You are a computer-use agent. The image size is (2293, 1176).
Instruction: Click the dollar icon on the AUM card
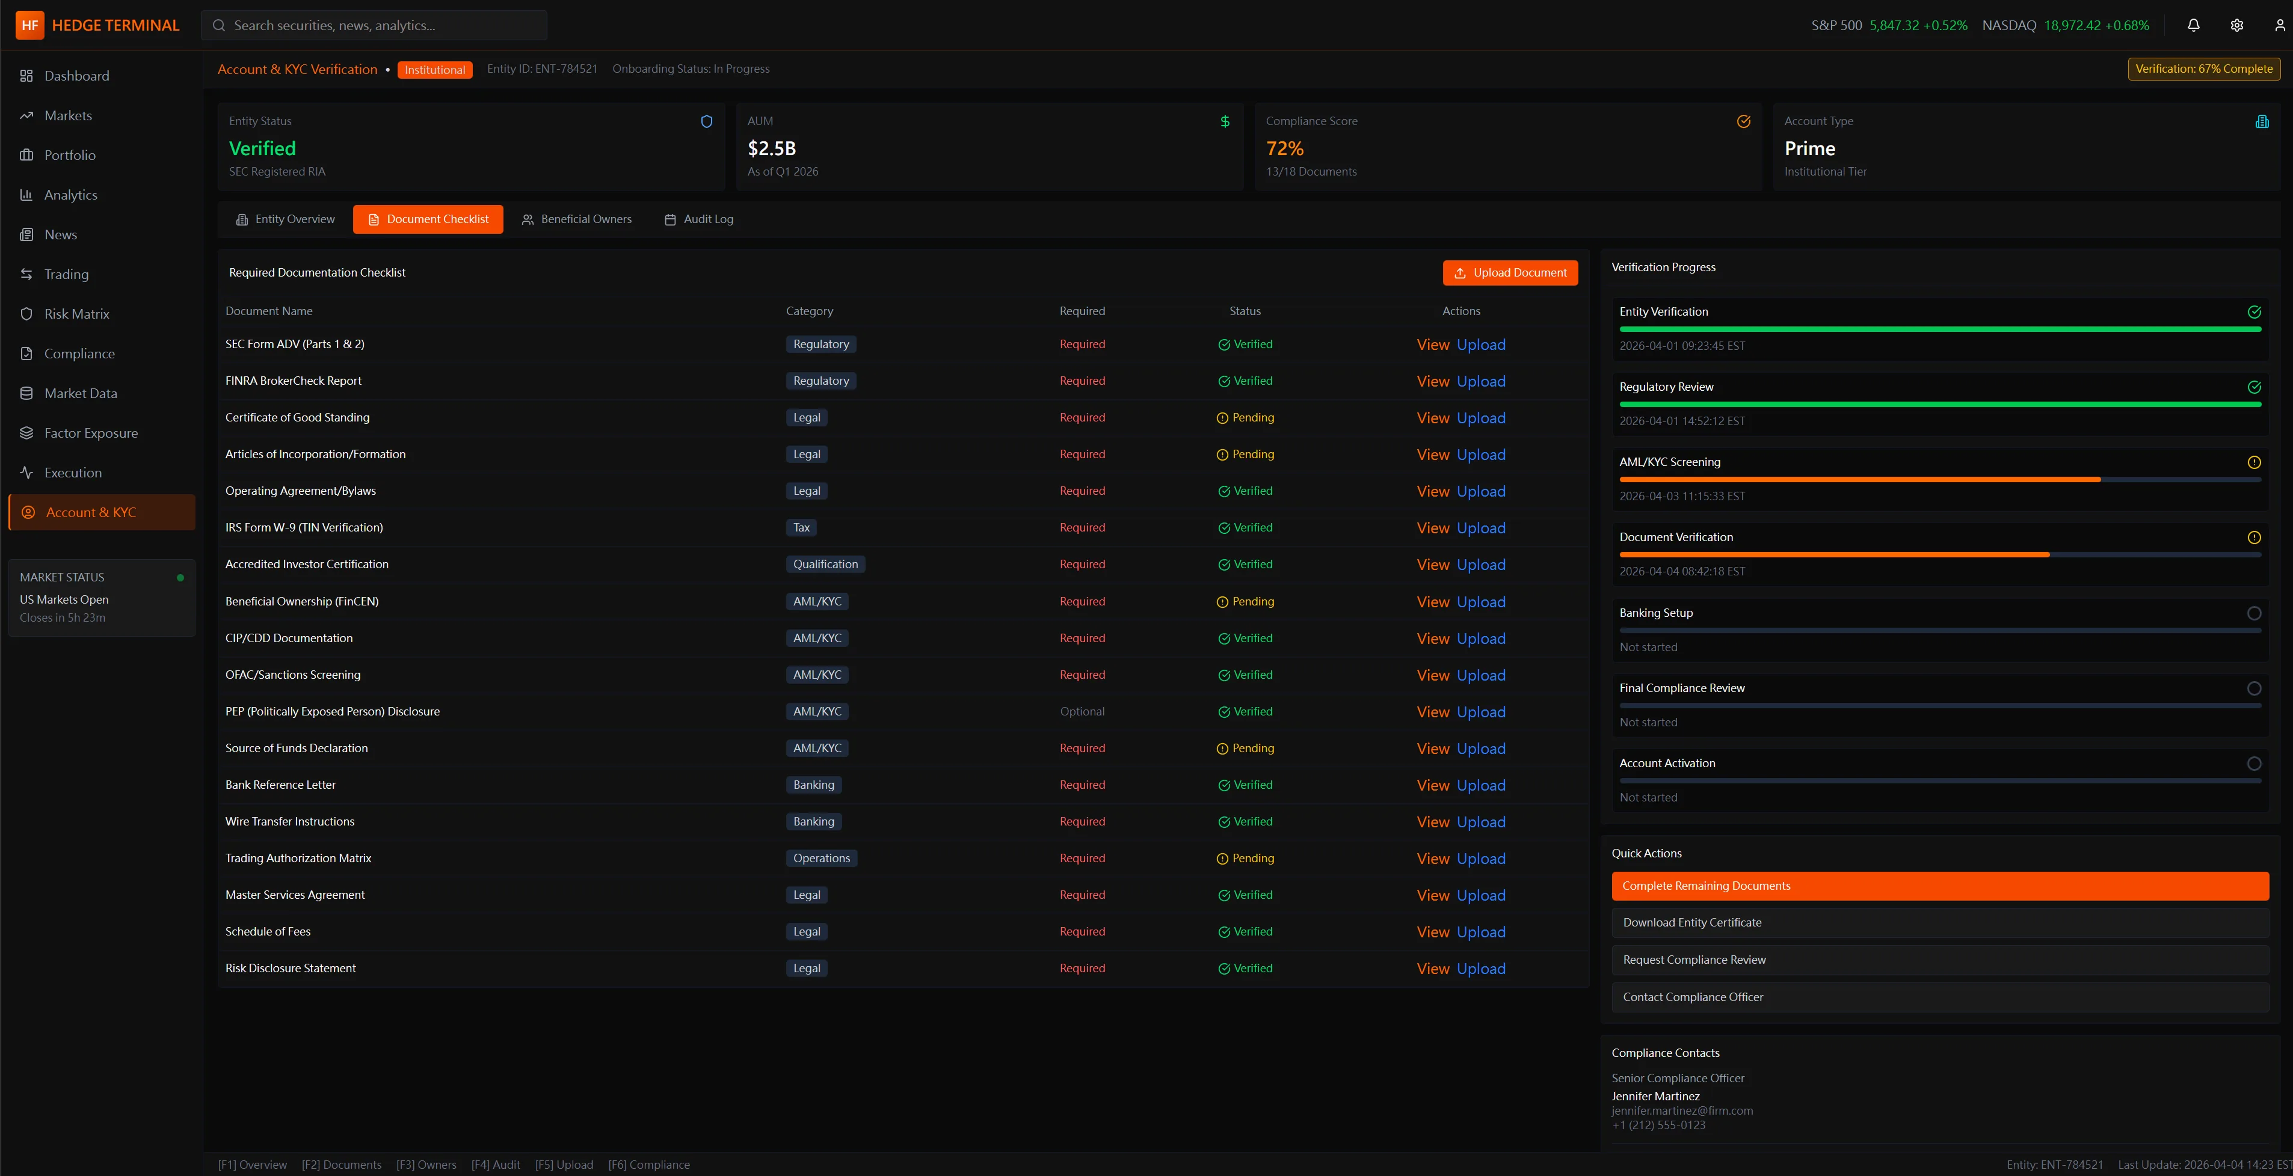click(x=1225, y=122)
